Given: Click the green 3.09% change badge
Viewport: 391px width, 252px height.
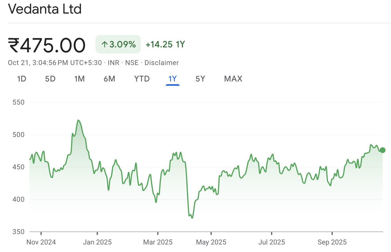Looking at the screenshot, I should (118, 44).
